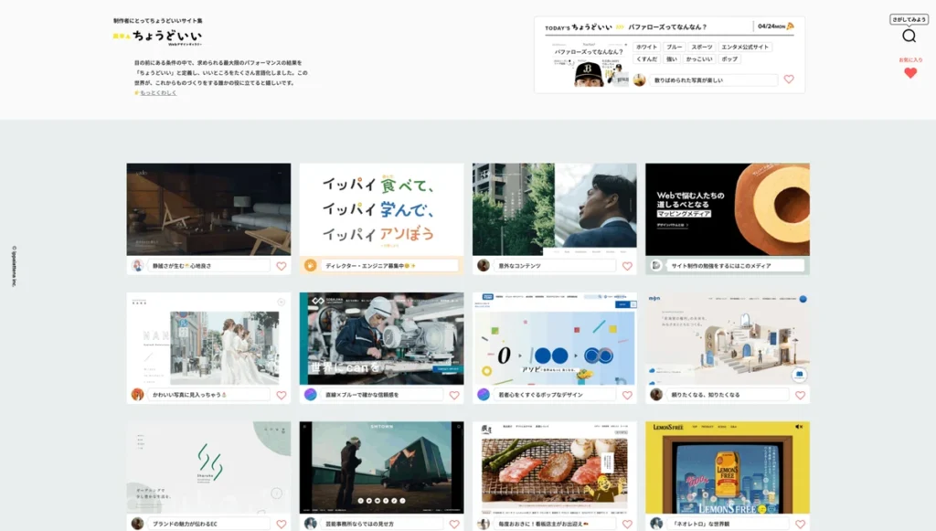Favorite the ブランドの魅力が伝わるEC card

point(282,524)
